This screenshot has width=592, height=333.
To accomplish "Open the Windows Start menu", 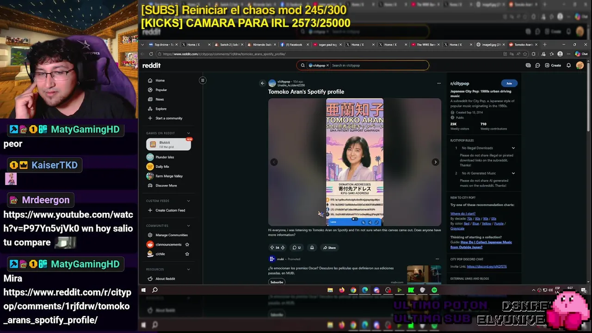I will pos(143,290).
